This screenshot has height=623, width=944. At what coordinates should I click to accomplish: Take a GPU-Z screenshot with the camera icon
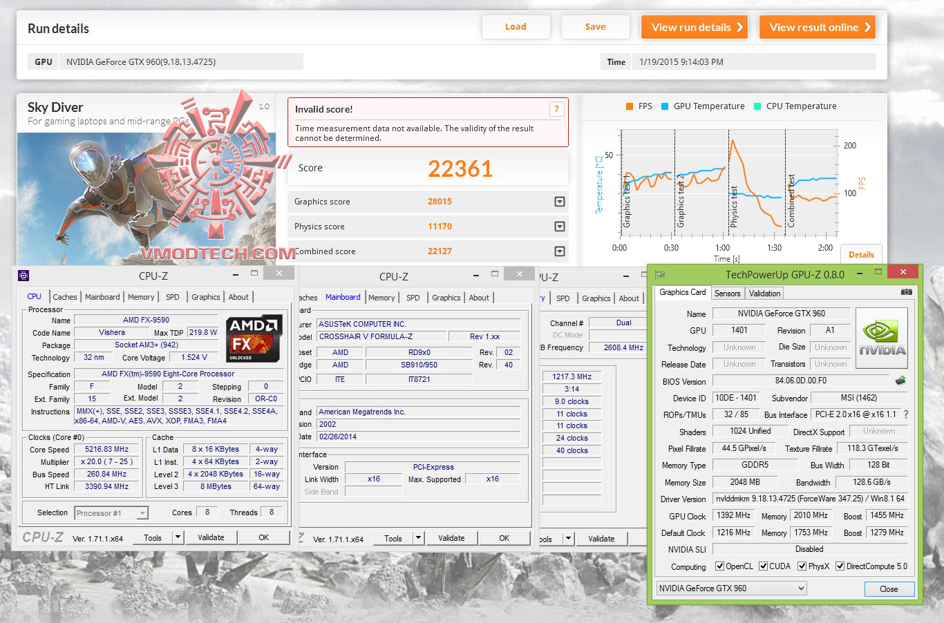pos(907,293)
